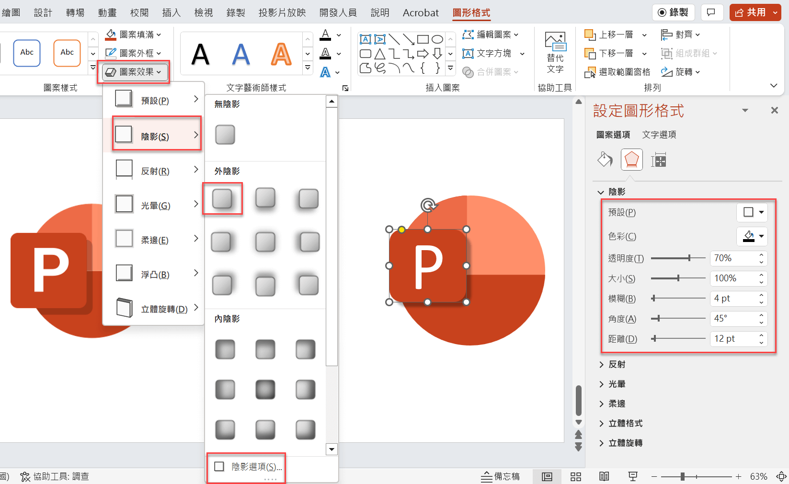
Task: Open the 反射(R) reflection submenu item
Action: tap(157, 170)
